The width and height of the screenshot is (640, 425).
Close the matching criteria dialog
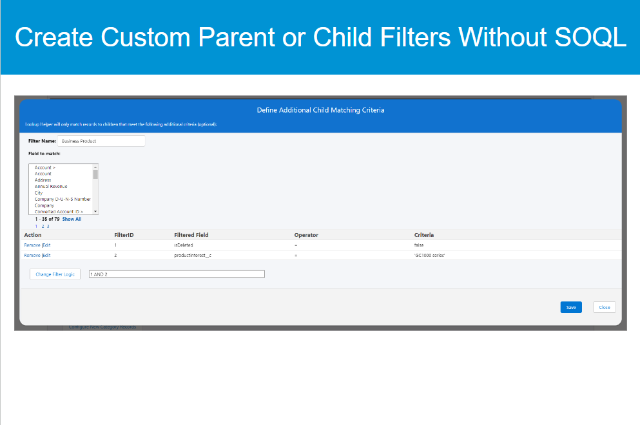pyautogui.click(x=605, y=308)
